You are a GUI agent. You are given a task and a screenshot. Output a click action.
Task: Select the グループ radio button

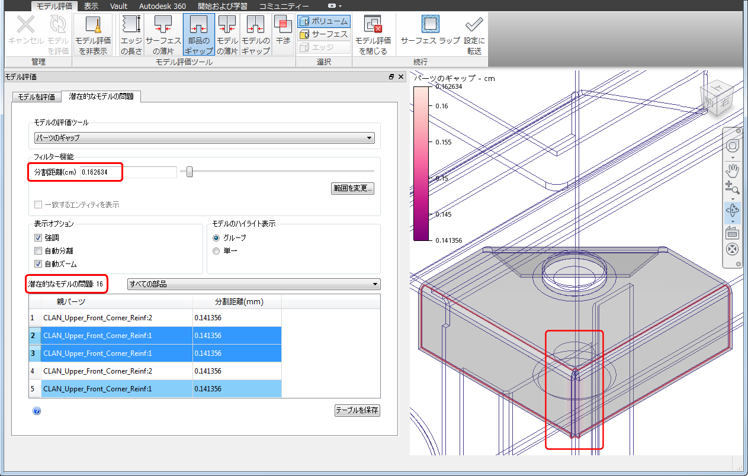click(216, 237)
